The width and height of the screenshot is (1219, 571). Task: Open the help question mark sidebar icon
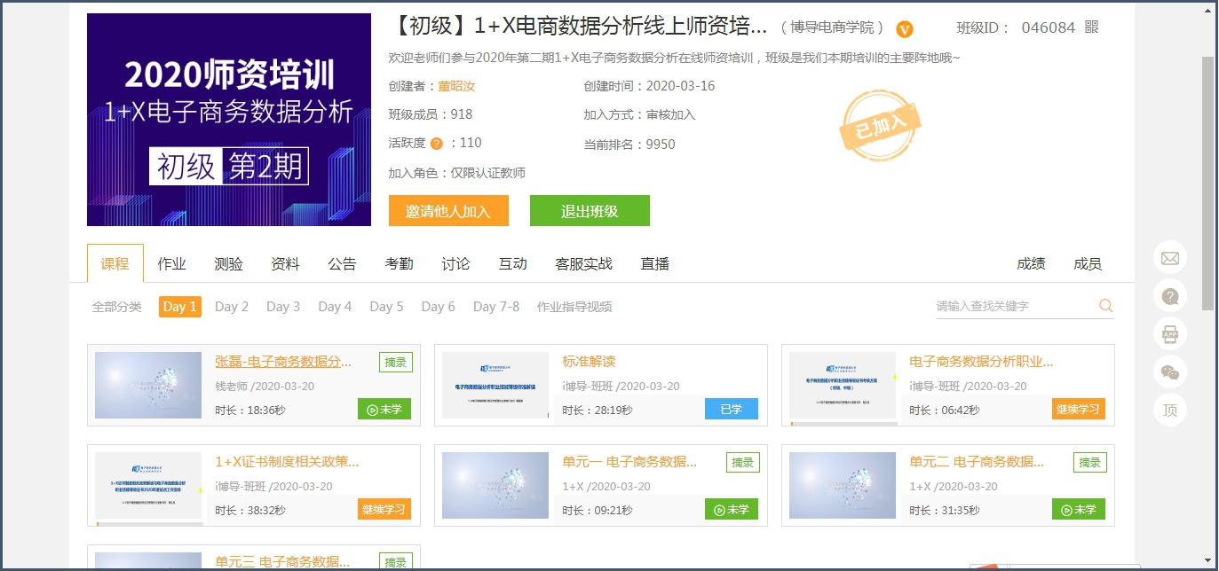tap(1169, 296)
